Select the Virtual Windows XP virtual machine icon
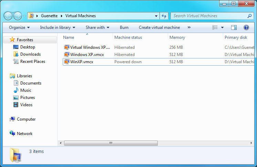Viewport: 257px width, 167px height. [66, 47]
